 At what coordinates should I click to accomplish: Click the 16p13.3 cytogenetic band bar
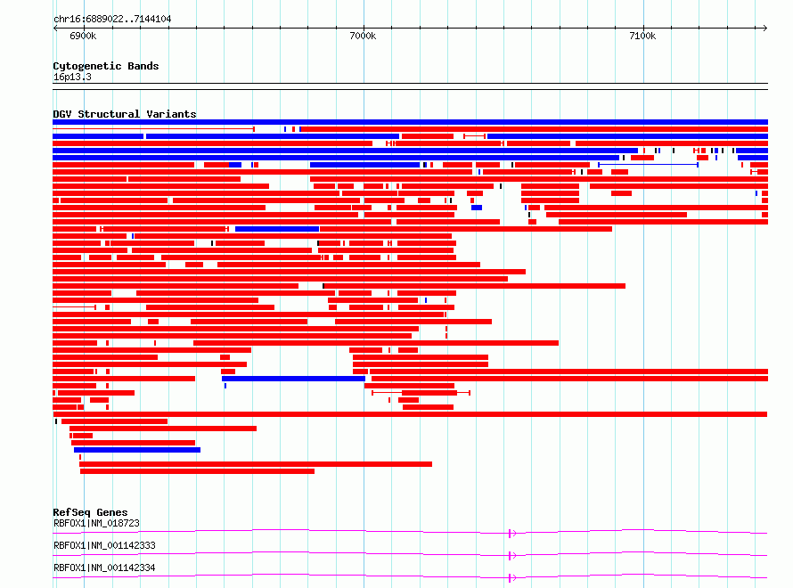[x=410, y=86]
